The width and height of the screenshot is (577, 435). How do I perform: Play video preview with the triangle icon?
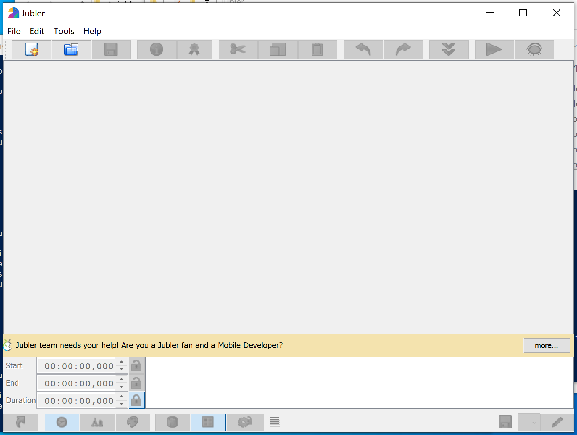pos(494,50)
